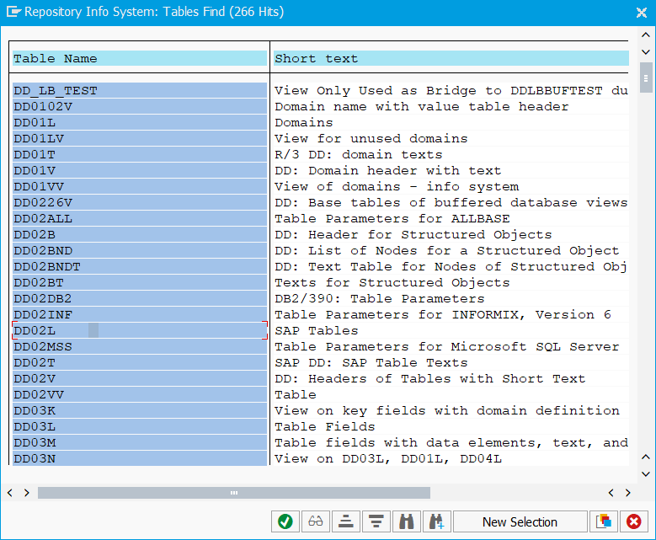Select table row DD02BND
Screen dimensions: 656x540
pyautogui.click(x=139, y=250)
